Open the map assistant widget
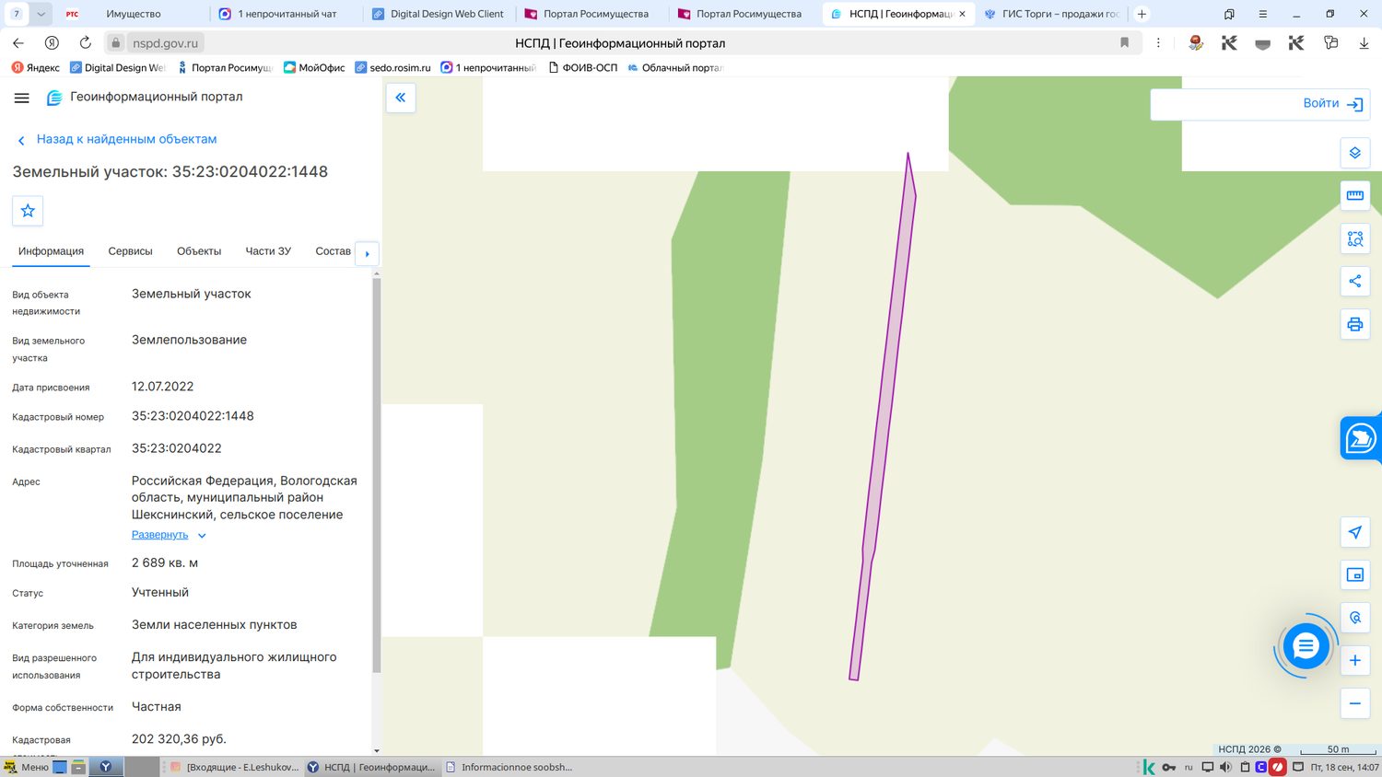Image resolution: width=1382 pixels, height=777 pixels. click(x=1361, y=439)
